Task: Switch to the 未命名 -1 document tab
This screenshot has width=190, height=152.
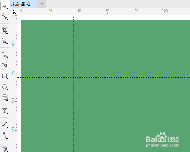Action: pos(24,4)
